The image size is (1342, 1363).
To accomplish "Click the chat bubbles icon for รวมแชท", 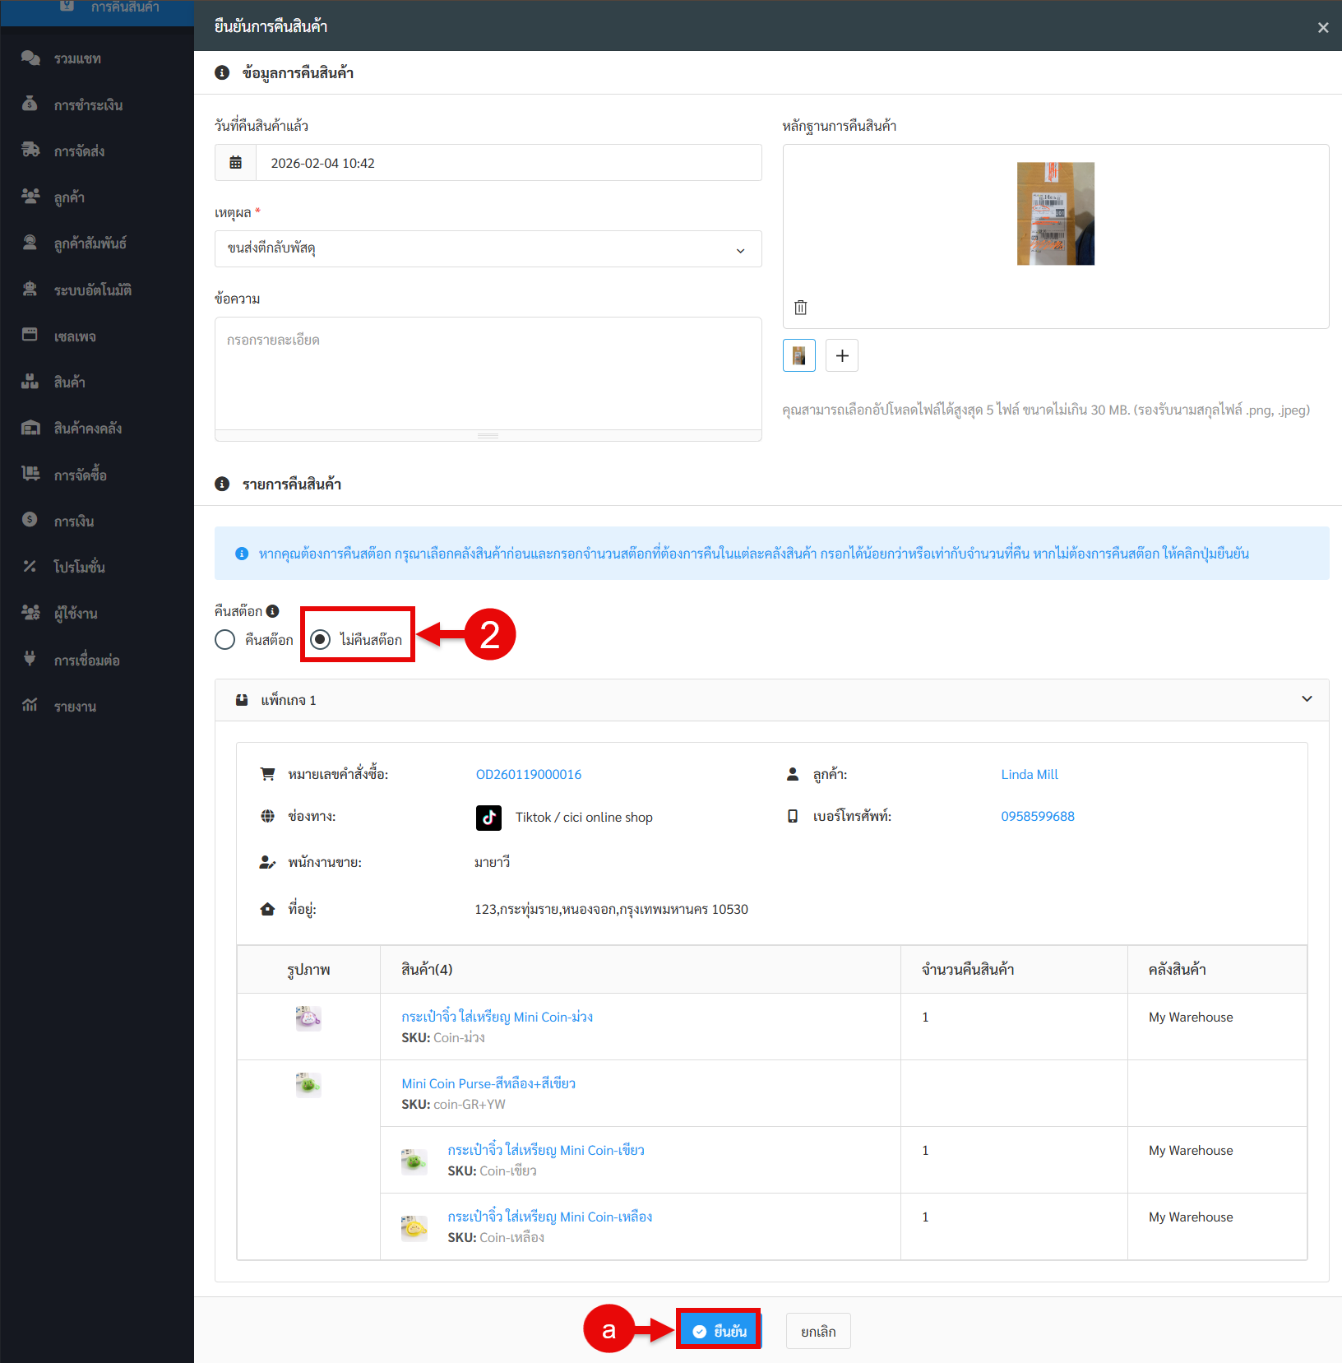I will click(30, 58).
